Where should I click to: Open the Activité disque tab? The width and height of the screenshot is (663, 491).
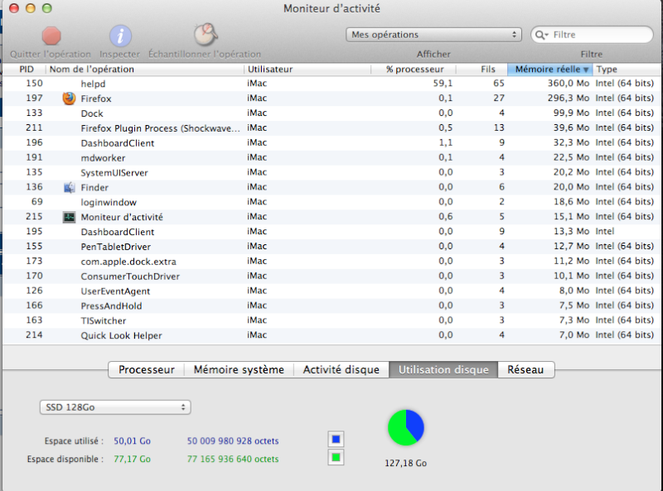coord(341,370)
